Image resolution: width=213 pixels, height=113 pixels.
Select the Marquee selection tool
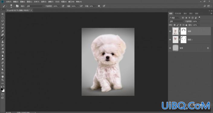click(2, 18)
